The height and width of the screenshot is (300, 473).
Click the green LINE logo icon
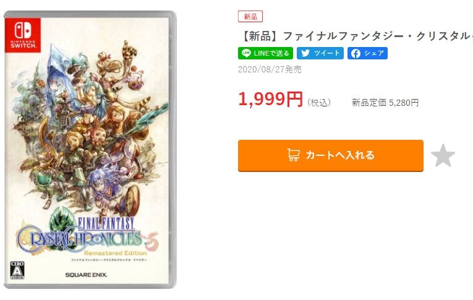(x=247, y=53)
